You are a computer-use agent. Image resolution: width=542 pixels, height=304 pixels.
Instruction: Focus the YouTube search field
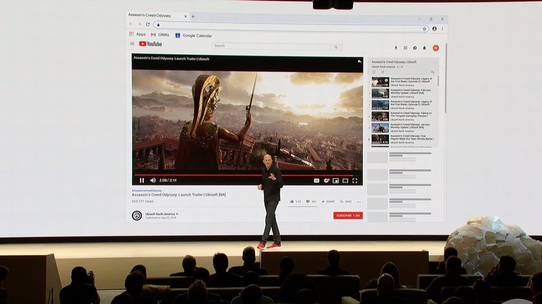[271, 46]
